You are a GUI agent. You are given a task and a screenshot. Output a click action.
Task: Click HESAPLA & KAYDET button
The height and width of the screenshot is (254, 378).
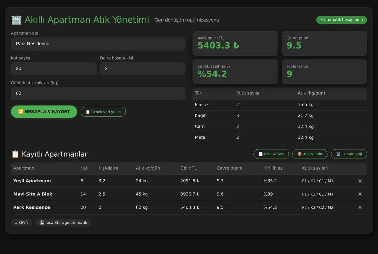tap(44, 112)
